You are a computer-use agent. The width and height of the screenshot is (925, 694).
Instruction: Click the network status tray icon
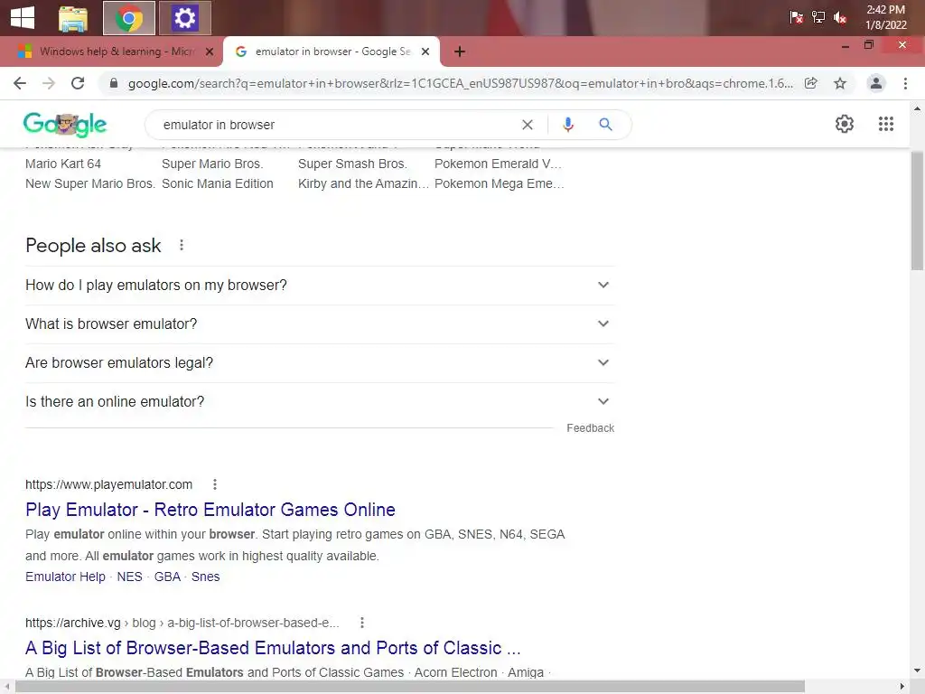pyautogui.click(x=818, y=17)
